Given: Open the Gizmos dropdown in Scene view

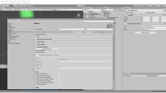Looking at the screenshot, I should [61, 10].
